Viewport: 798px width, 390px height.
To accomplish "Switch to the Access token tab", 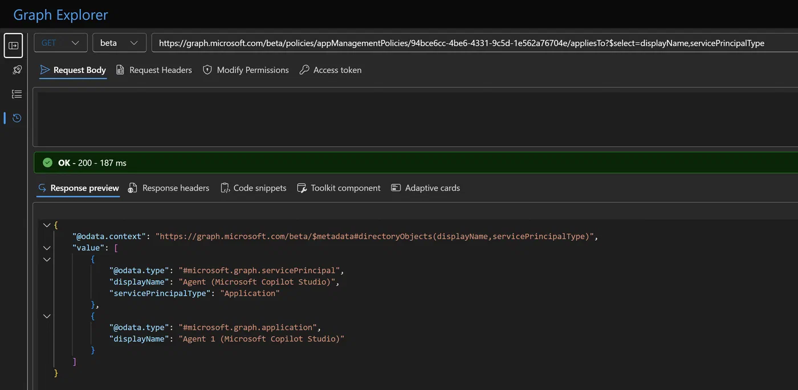I will pyautogui.click(x=331, y=70).
